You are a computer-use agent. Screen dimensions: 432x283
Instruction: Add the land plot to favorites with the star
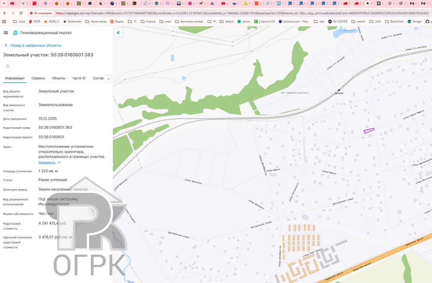coord(8,66)
